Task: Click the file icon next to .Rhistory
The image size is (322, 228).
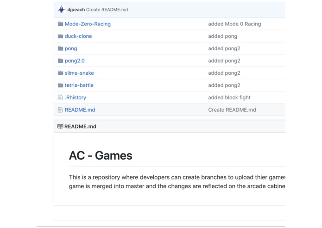Action: click(x=60, y=97)
